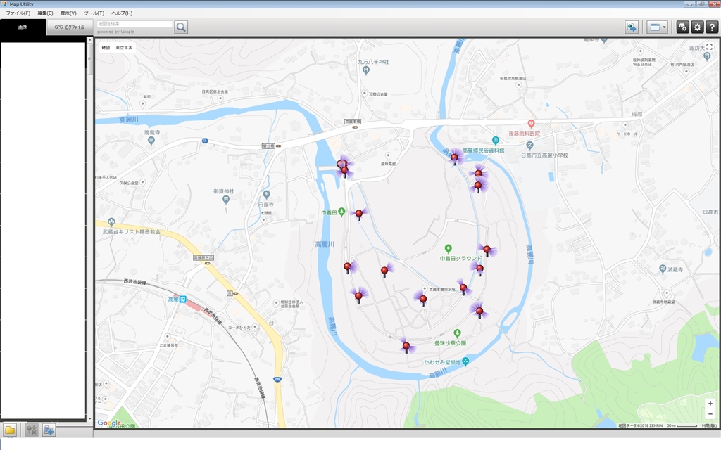Select the photo pin left of 曼珠沙華公園

tap(406, 346)
